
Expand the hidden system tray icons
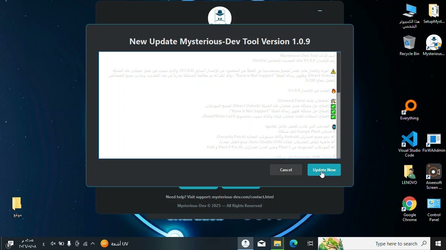pos(93,244)
